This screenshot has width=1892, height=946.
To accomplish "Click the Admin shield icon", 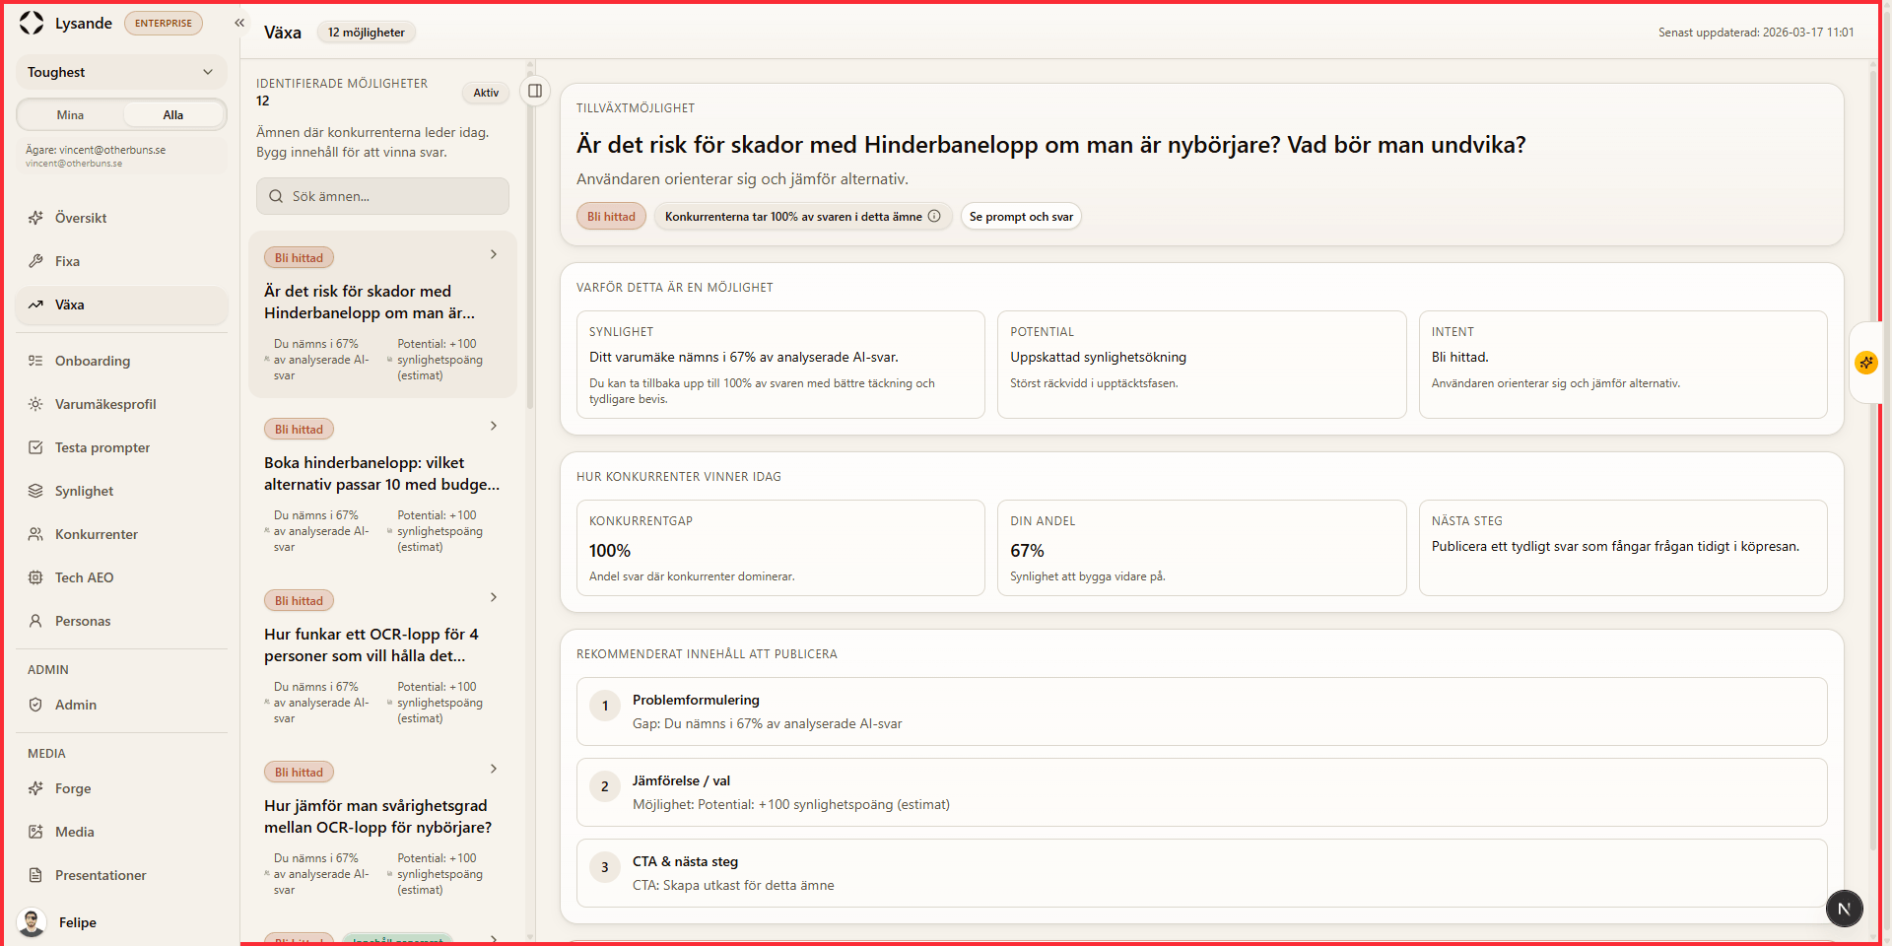I will (35, 705).
